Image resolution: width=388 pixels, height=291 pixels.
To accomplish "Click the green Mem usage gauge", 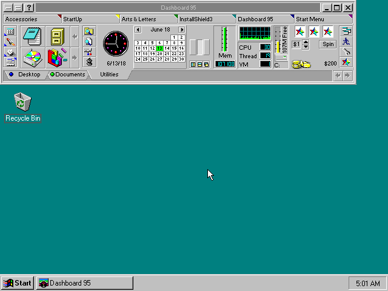I will (x=225, y=39).
